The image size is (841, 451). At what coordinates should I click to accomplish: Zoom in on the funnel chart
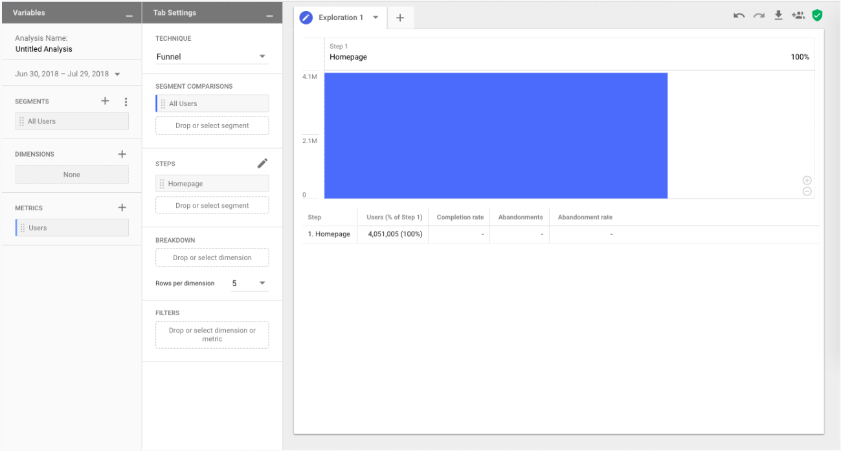[x=807, y=181]
